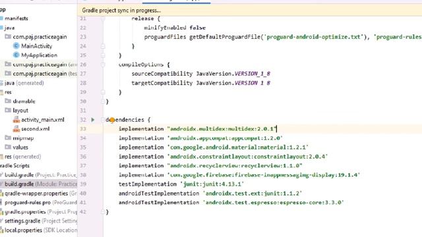
Task: Collapse the release block fold marker
Action: (103, 18)
